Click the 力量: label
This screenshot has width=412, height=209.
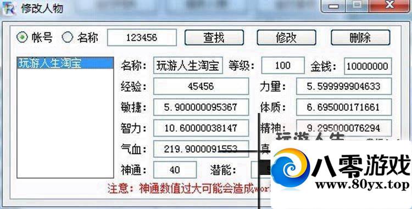[272, 86]
